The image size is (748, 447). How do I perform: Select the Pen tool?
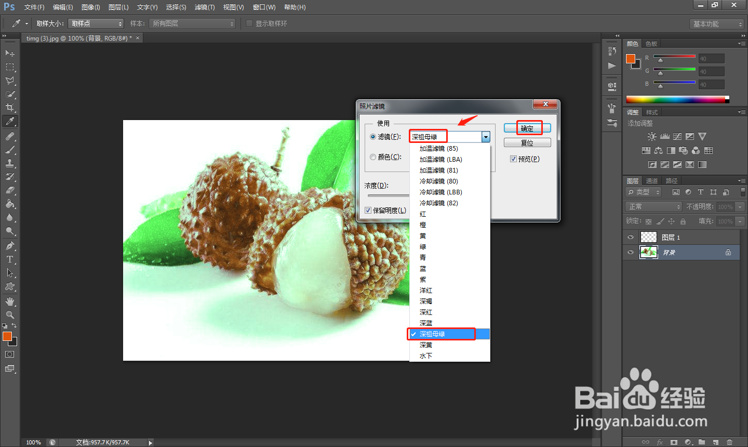[10, 246]
